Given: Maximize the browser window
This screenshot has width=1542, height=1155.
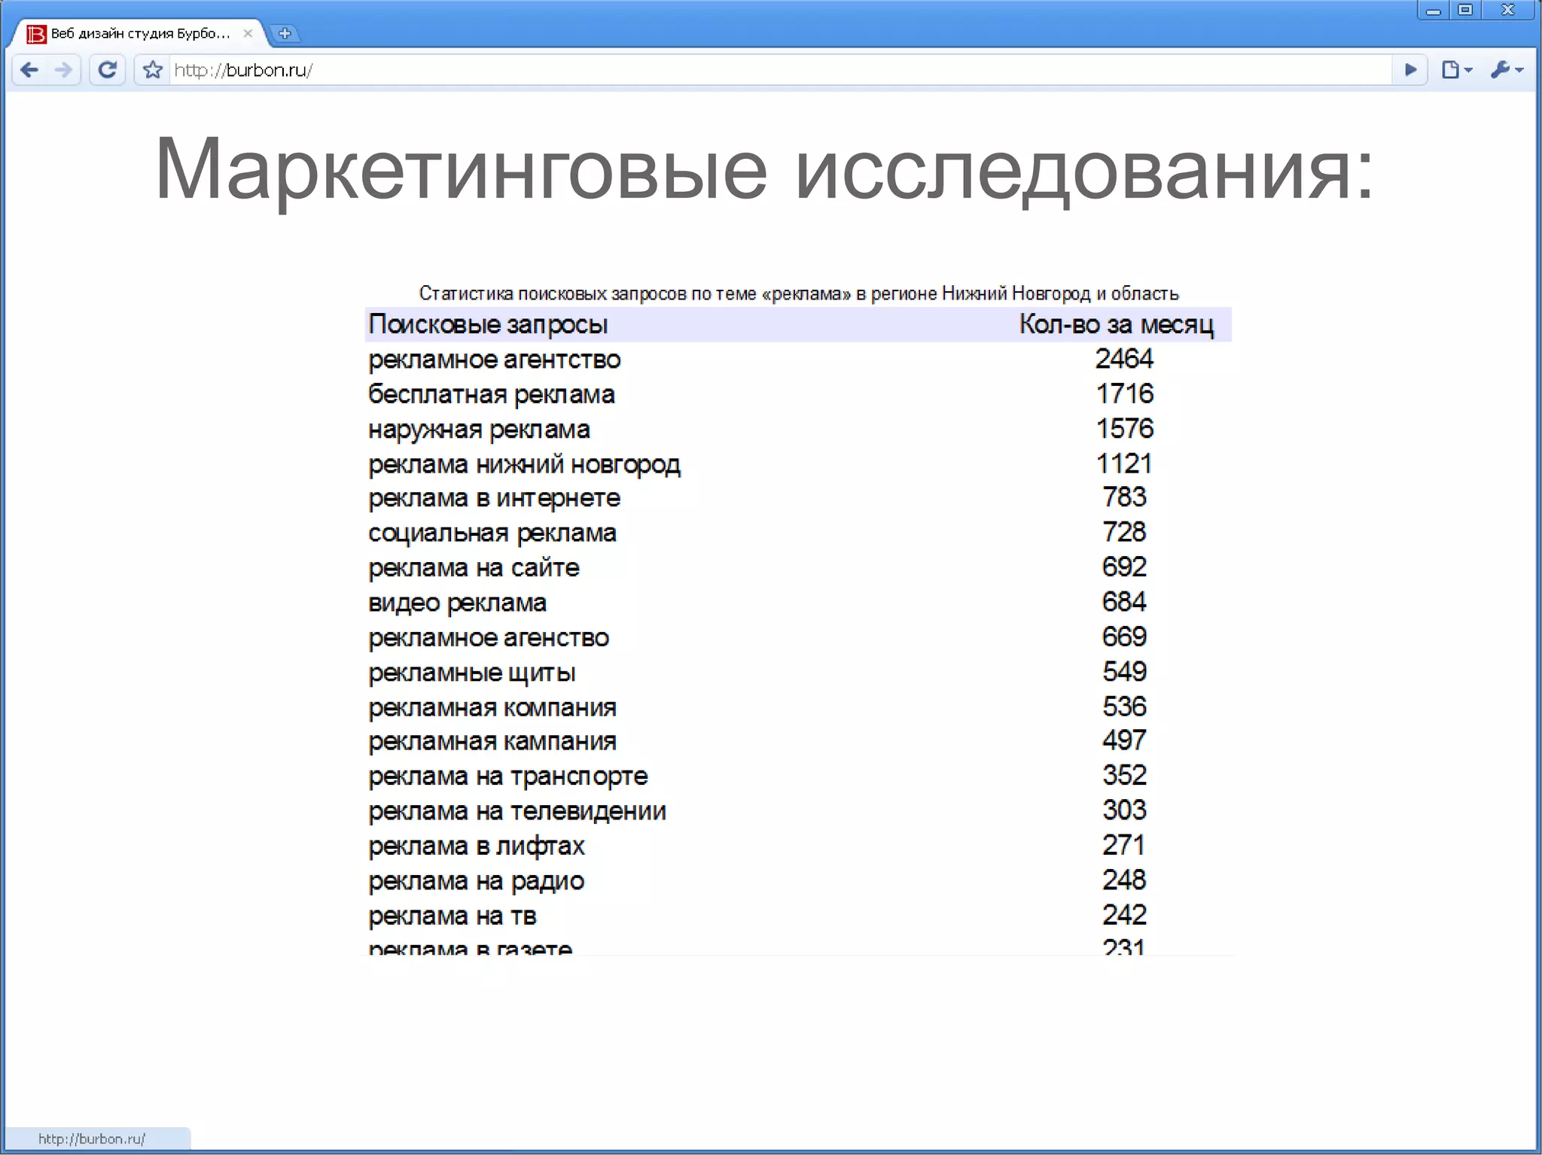Looking at the screenshot, I should click(1465, 11).
